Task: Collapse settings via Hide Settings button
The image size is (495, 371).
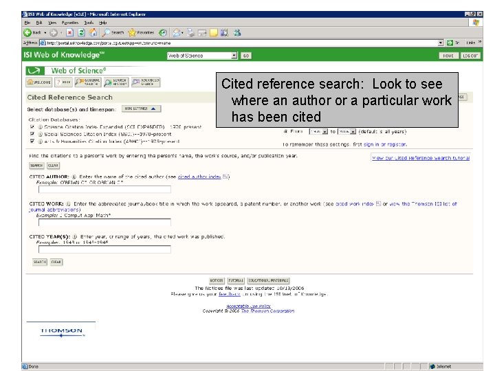Action: point(141,109)
